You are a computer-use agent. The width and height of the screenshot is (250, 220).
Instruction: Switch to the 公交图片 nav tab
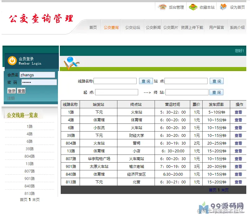[171, 27]
